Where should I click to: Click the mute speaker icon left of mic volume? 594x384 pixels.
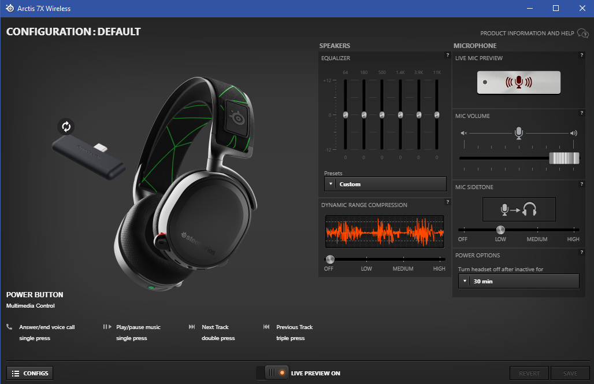point(464,132)
